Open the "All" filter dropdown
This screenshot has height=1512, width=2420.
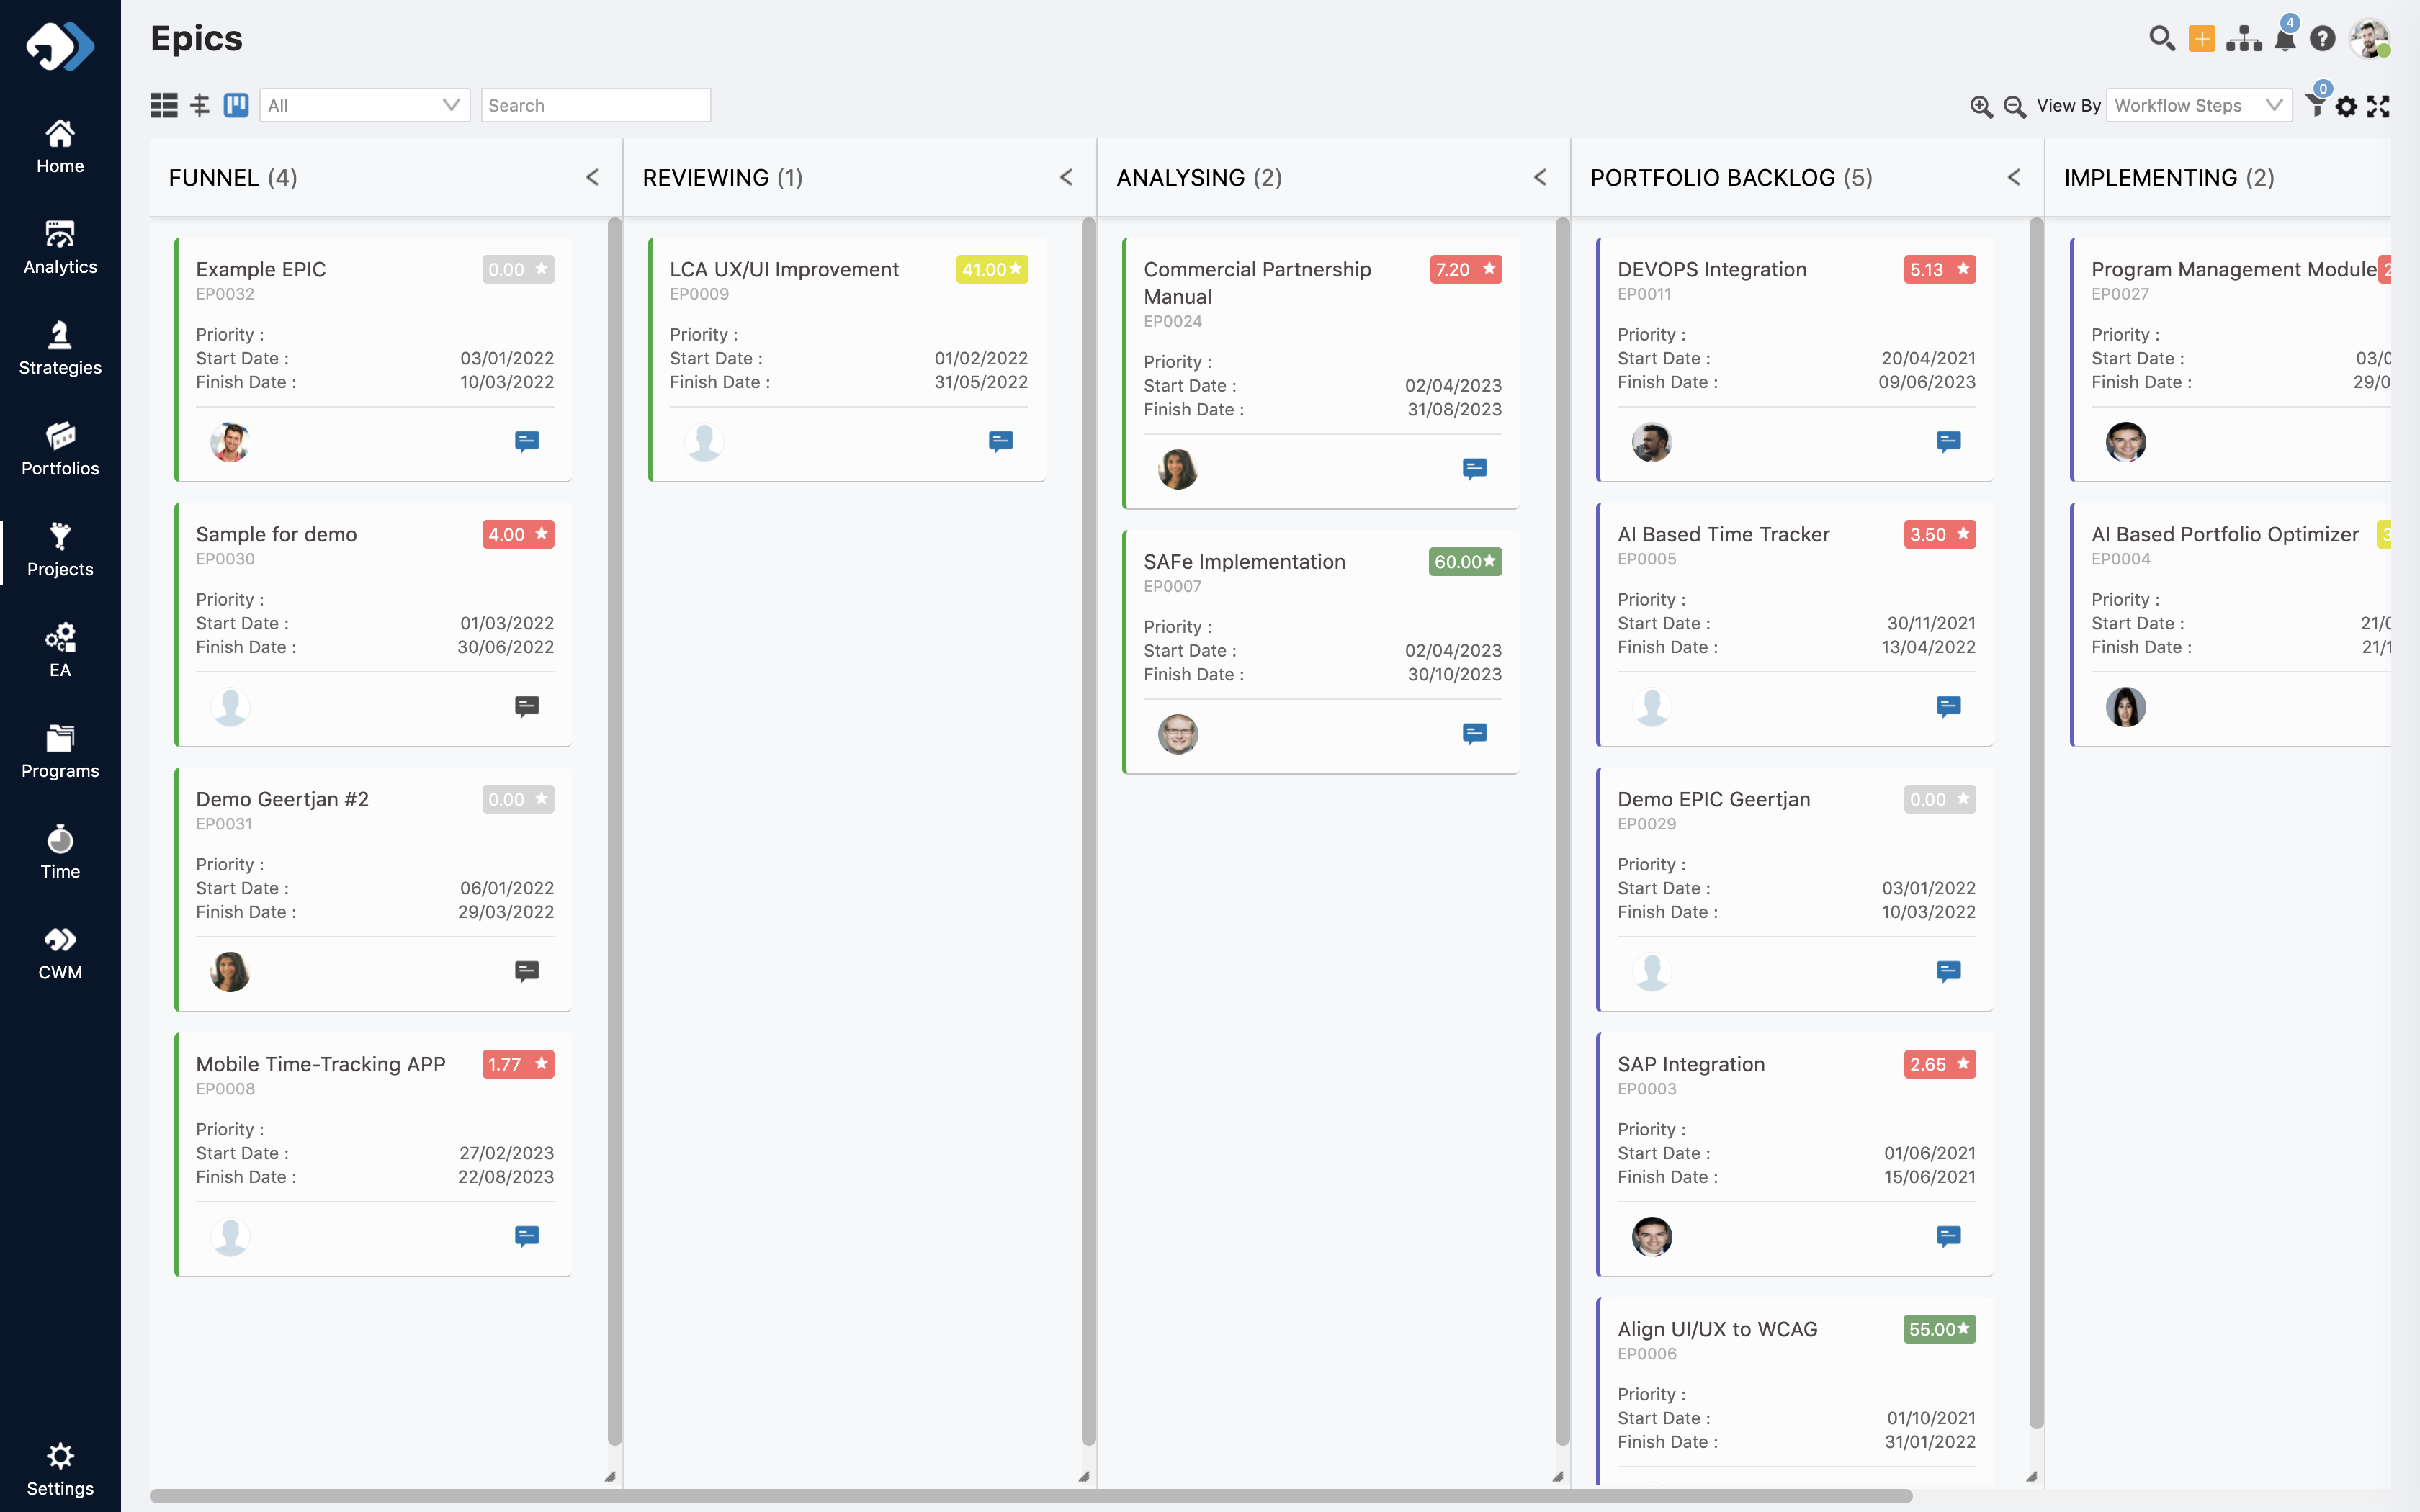tap(364, 104)
